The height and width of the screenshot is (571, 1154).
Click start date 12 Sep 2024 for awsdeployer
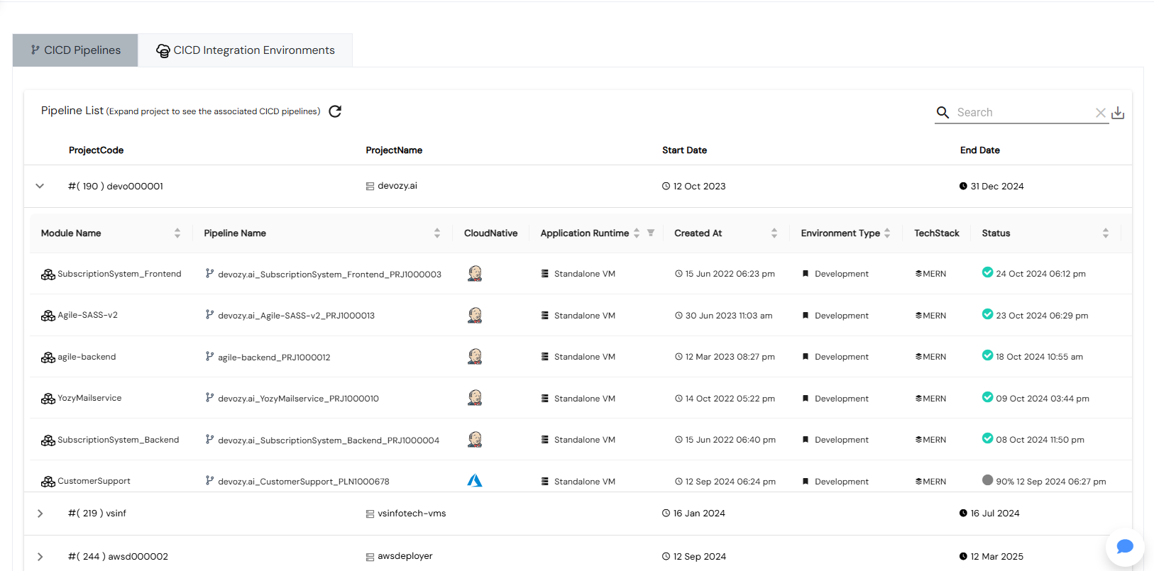(x=700, y=557)
